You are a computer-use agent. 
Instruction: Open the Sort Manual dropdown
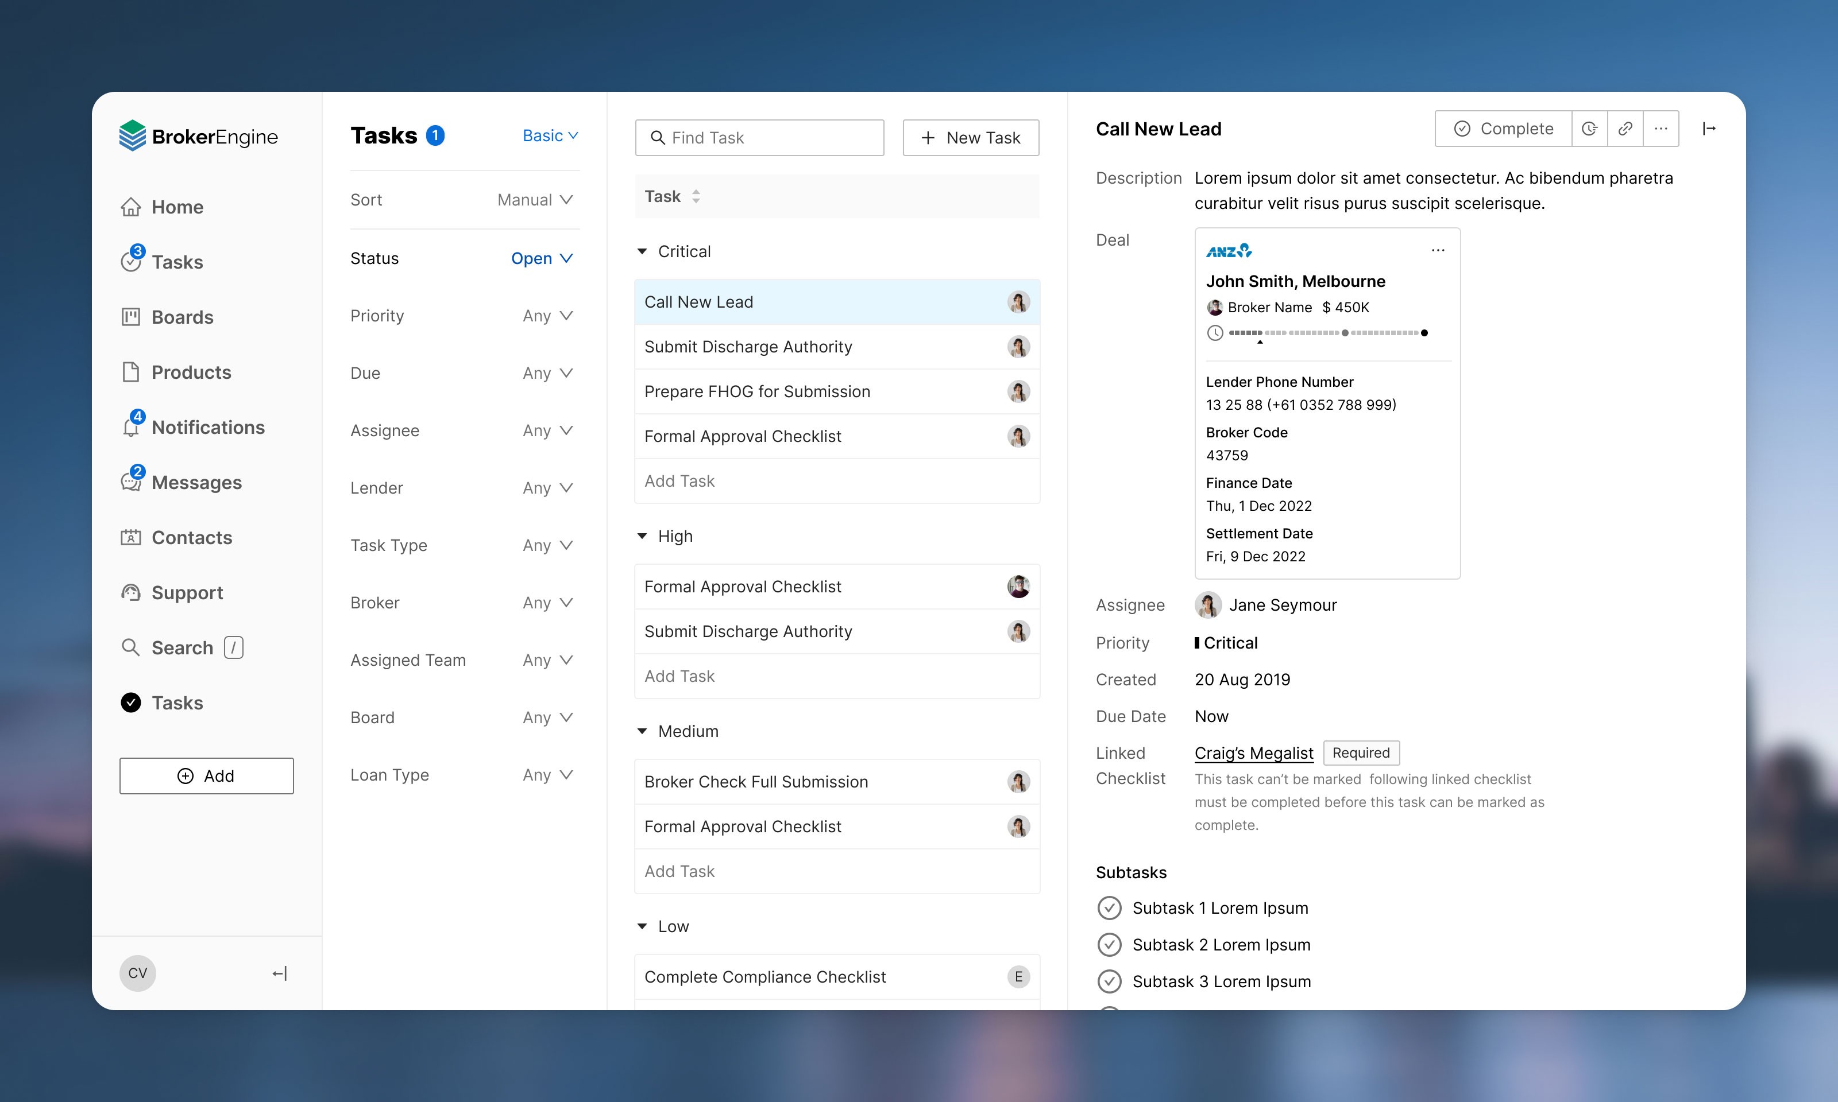(x=535, y=200)
